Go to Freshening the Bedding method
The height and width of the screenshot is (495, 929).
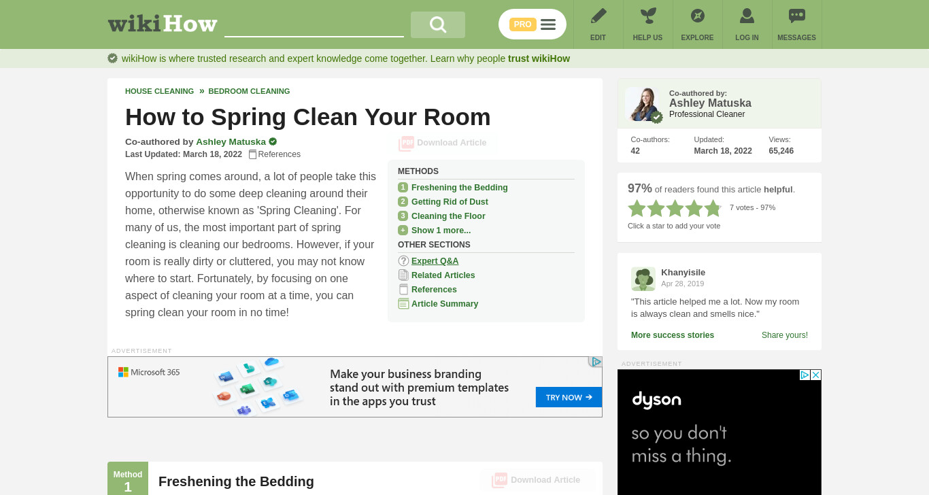459,188
